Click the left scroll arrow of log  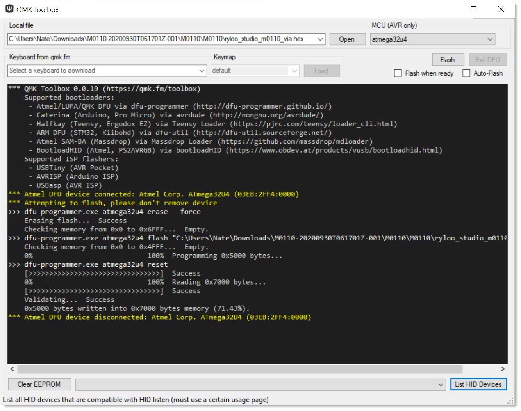pyautogui.click(x=12, y=369)
